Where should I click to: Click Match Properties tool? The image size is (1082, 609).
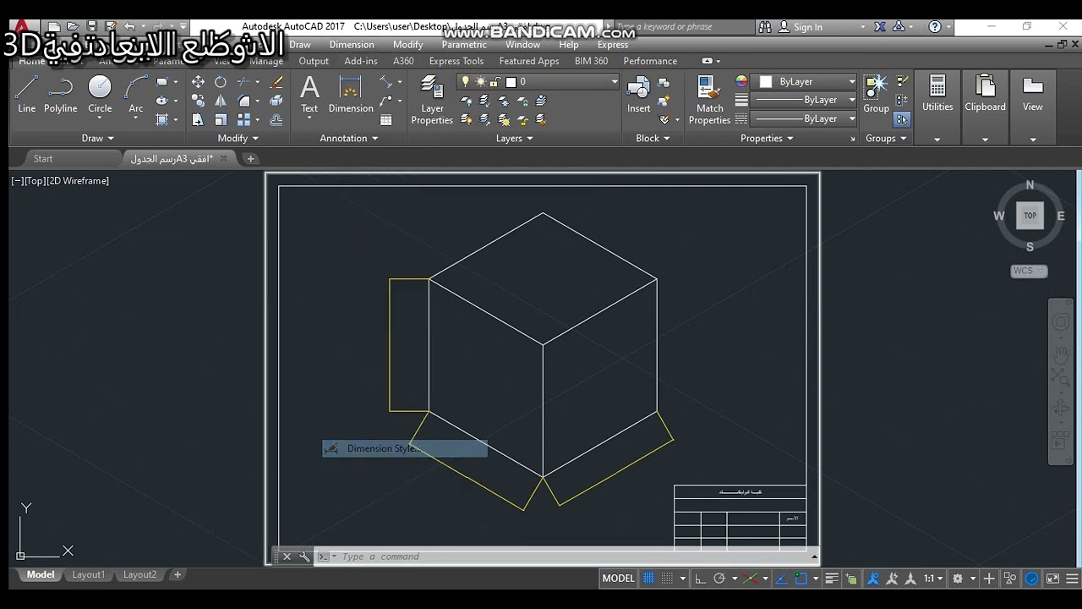709,100
